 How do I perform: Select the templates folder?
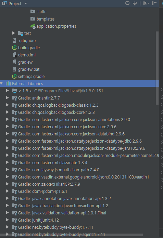click(x=45, y=19)
